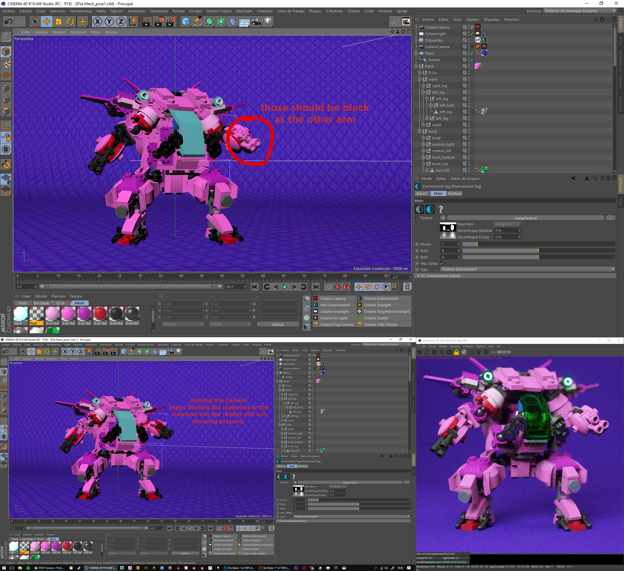Toggle the Power animation circle
Viewport: 624px width, 571px height.
[417, 244]
